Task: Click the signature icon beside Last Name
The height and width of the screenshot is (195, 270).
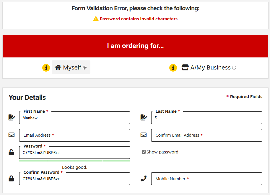Action: pos(144,118)
